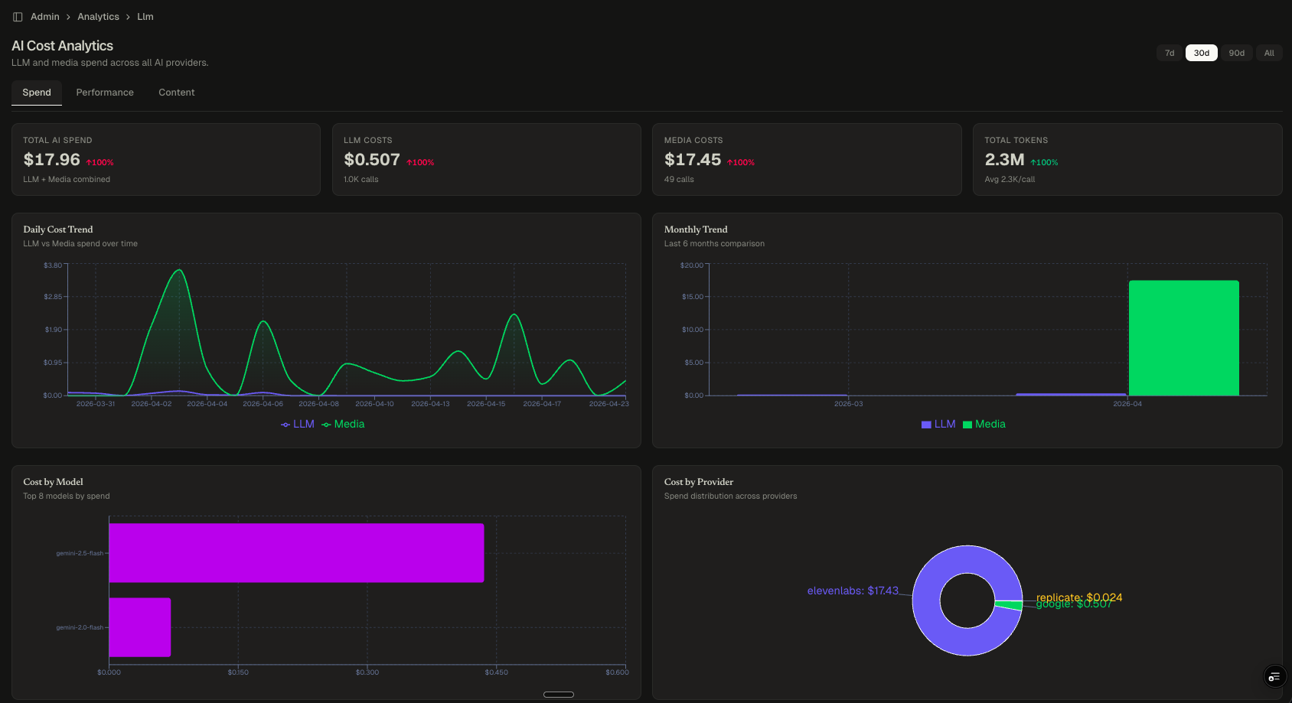Select the 30d time range
Screen dimensions: 1292x703
[x=1202, y=53]
